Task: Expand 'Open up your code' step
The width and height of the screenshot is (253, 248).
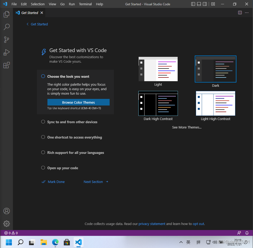Action: tap(63, 168)
